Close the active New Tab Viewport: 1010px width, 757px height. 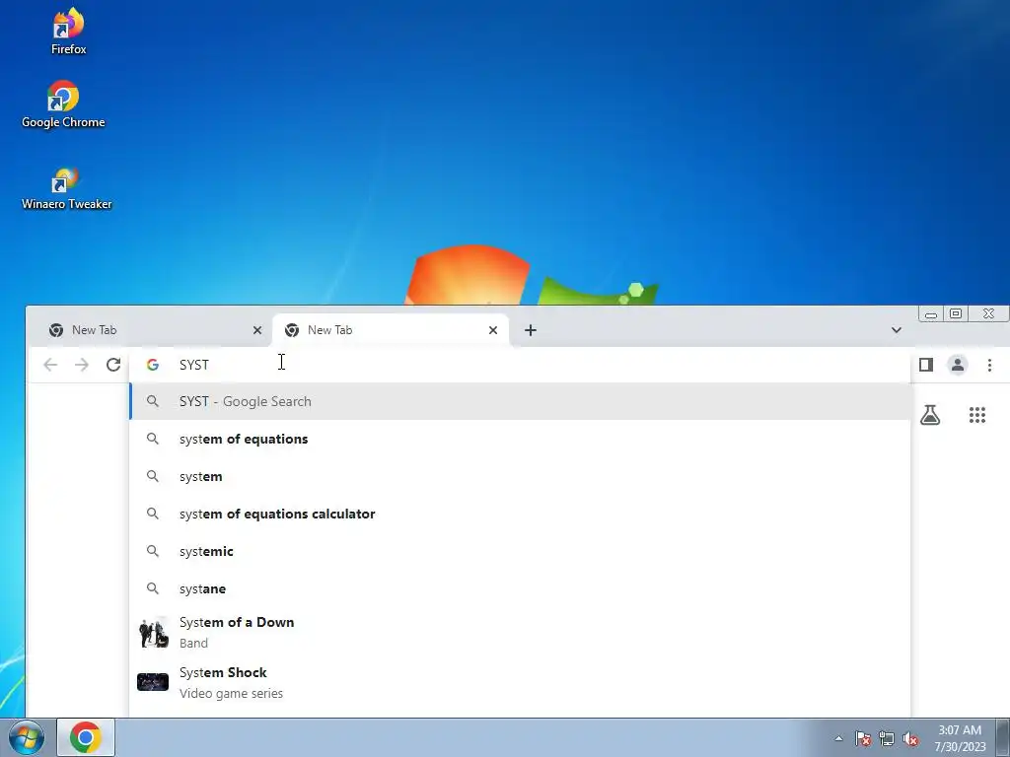point(493,330)
